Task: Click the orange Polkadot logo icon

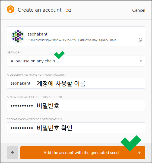Action: coord(11,9)
